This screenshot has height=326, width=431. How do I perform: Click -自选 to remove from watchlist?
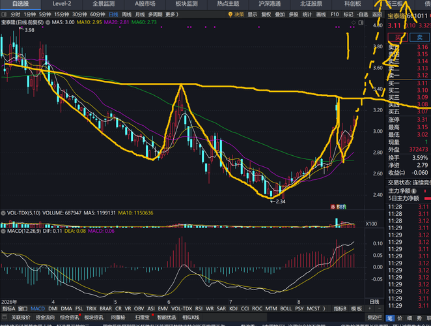pos(362,14)
